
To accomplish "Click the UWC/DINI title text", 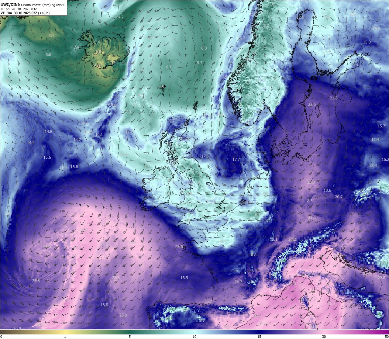I will click(10, 5).
